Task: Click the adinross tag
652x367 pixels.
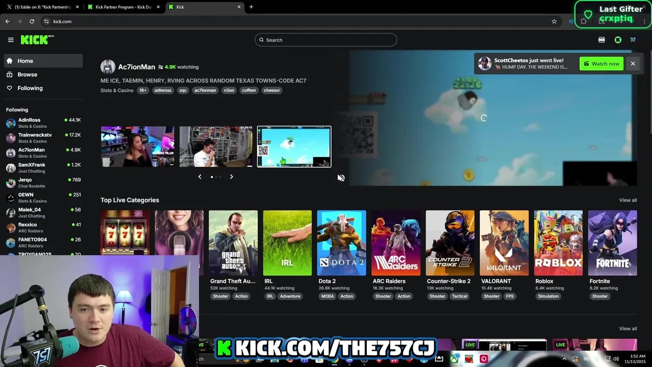Action: tap(163, 90)
